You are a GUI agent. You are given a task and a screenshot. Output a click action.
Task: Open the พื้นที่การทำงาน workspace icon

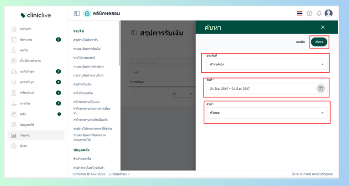click(x=14, y=61)
